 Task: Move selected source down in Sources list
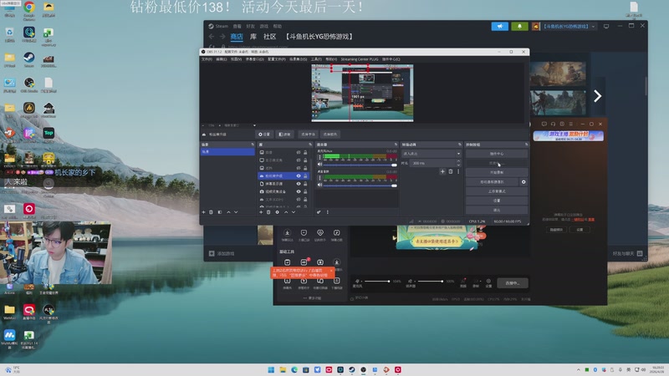coord(294,212)
